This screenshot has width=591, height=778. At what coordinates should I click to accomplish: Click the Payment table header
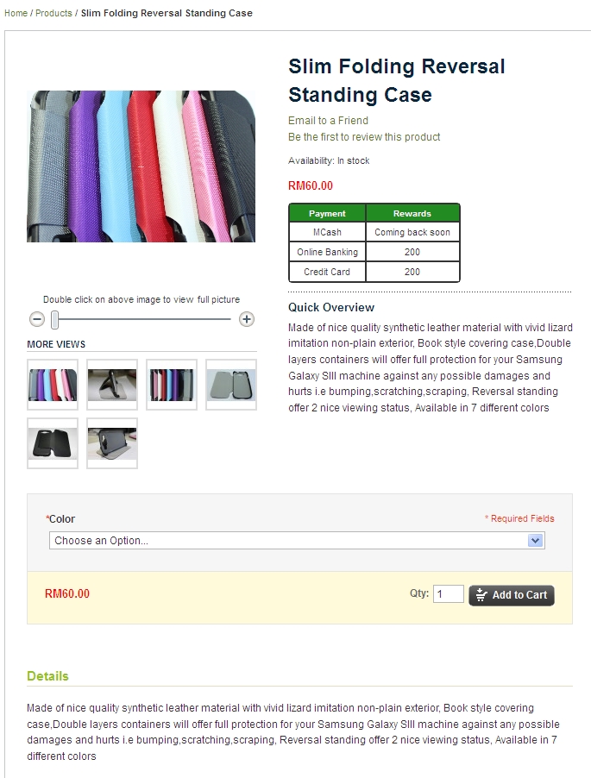coord(327,213)
